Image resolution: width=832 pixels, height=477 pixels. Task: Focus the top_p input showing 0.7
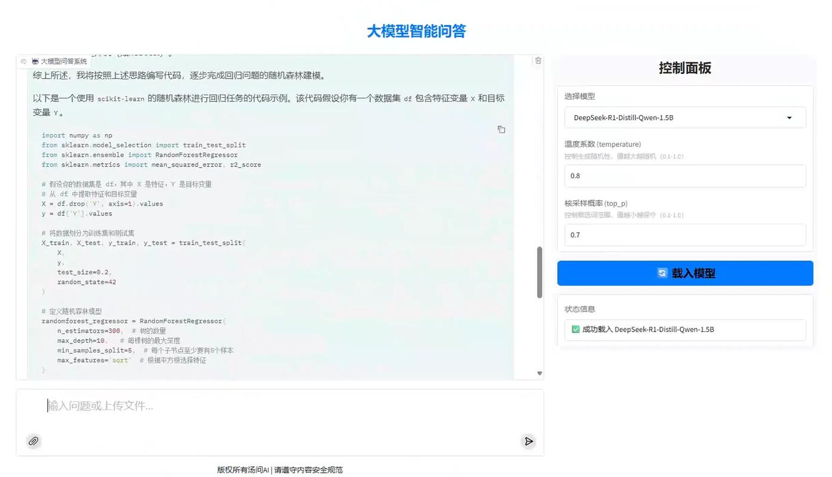coord(685,235)
